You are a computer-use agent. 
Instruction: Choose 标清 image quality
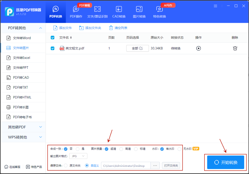point(136,149)
